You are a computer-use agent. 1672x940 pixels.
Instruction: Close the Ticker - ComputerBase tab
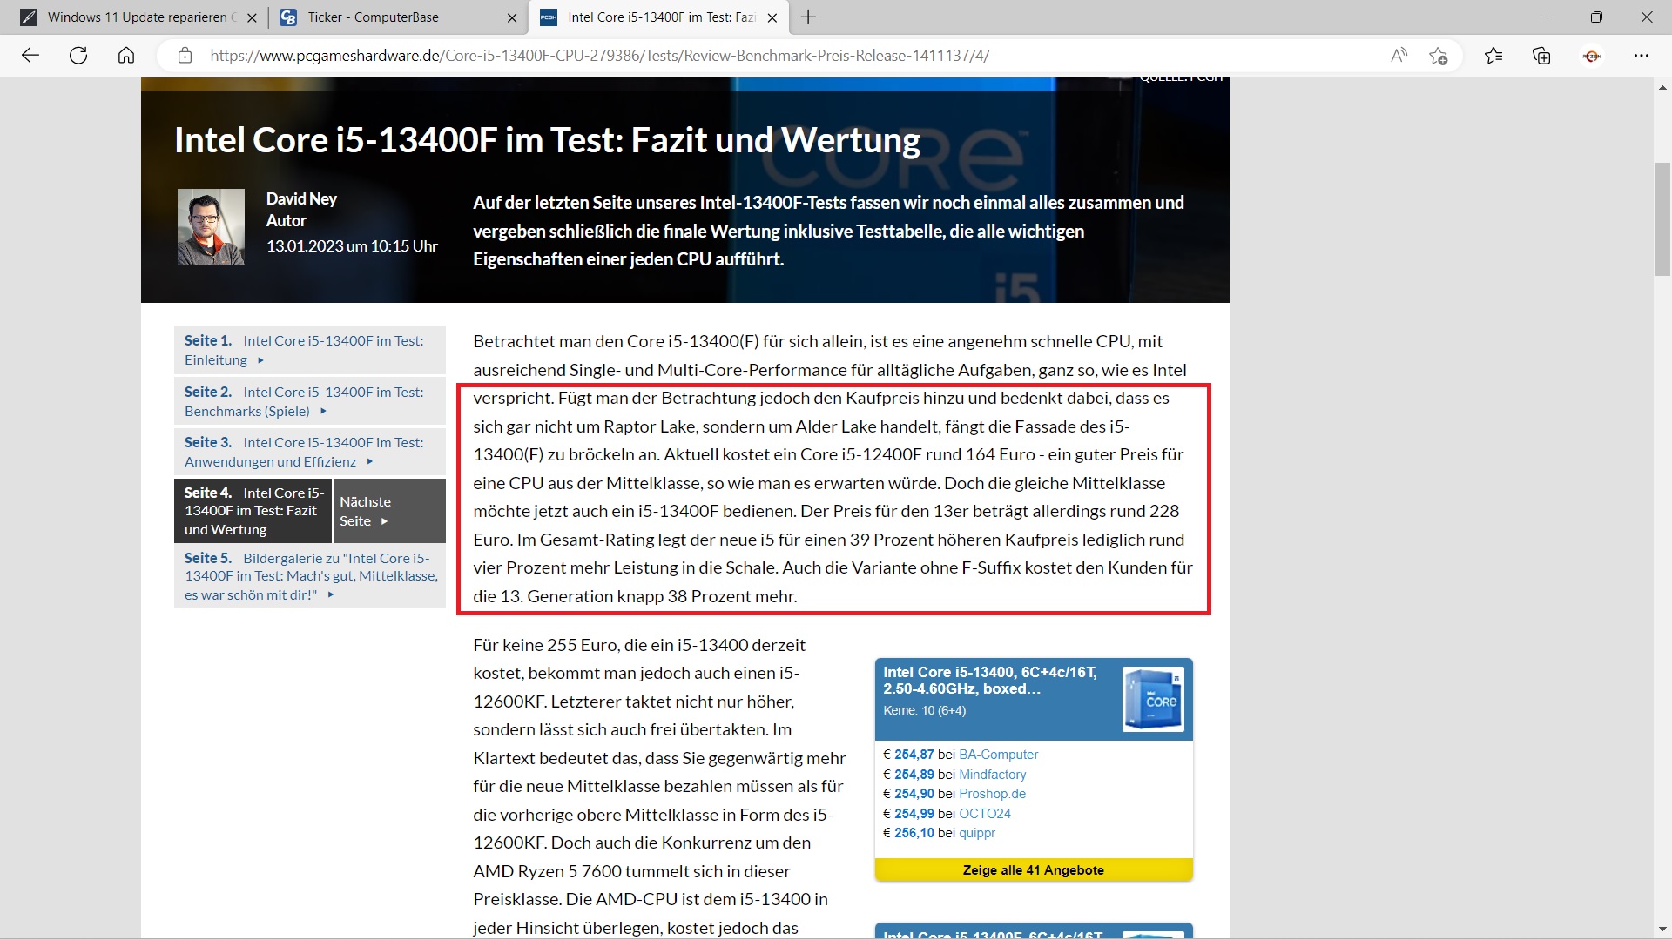coord(512,17)
